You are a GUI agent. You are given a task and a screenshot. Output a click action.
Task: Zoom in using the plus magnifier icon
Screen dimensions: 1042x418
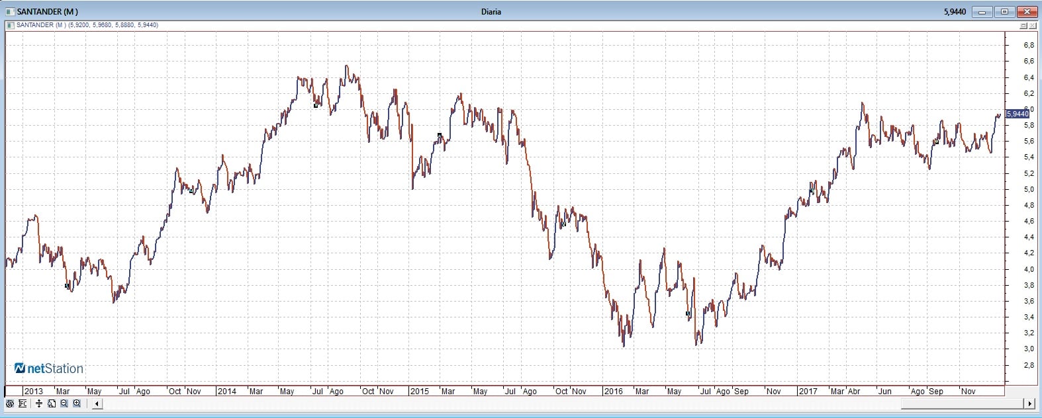coord(77,403)
